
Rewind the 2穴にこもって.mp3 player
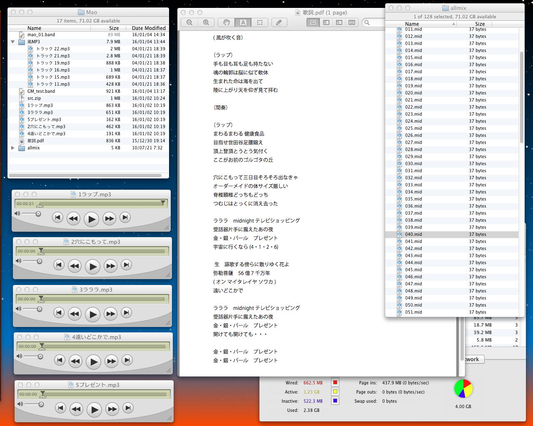[75, 266]
